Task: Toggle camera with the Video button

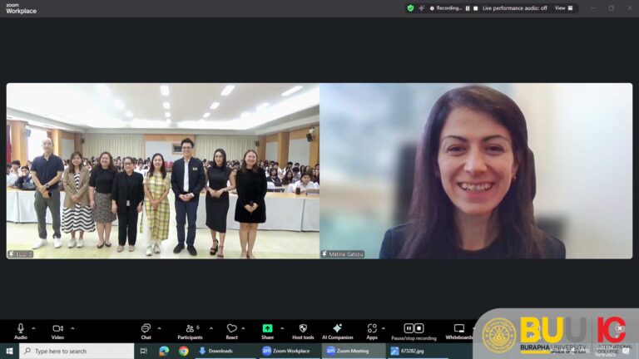Action: point(57,330)
